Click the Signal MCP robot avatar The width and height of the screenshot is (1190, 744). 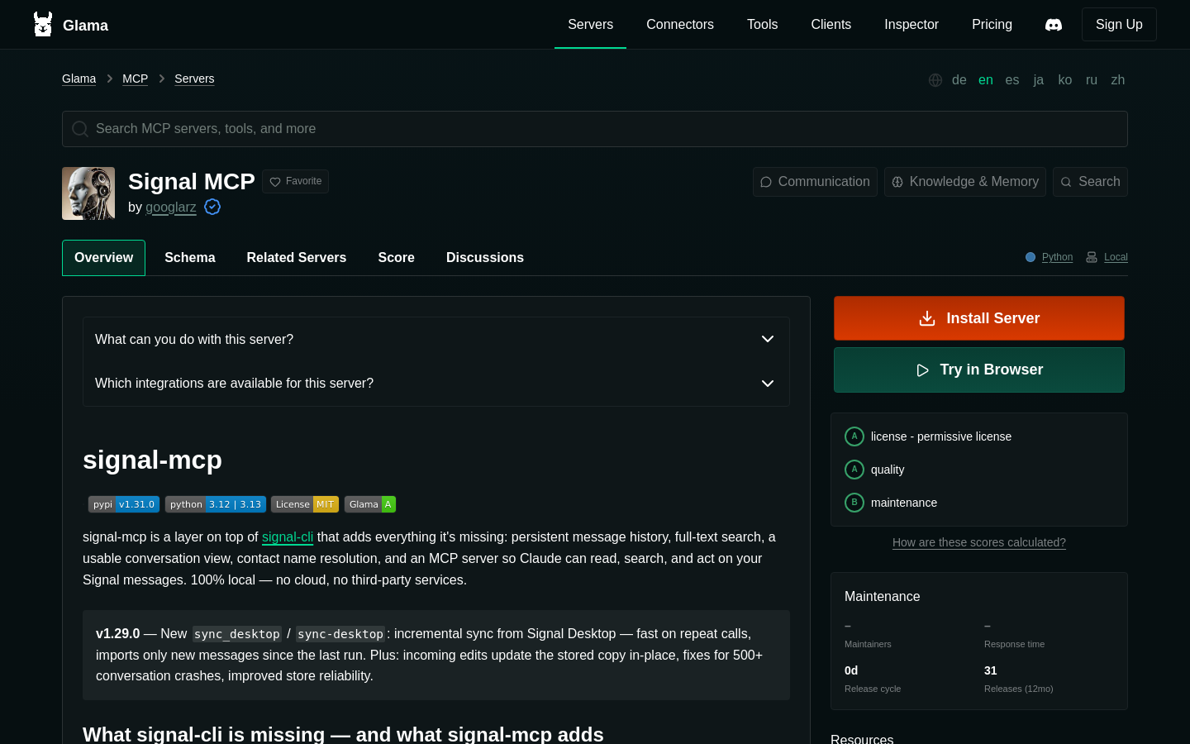[88, 193]
